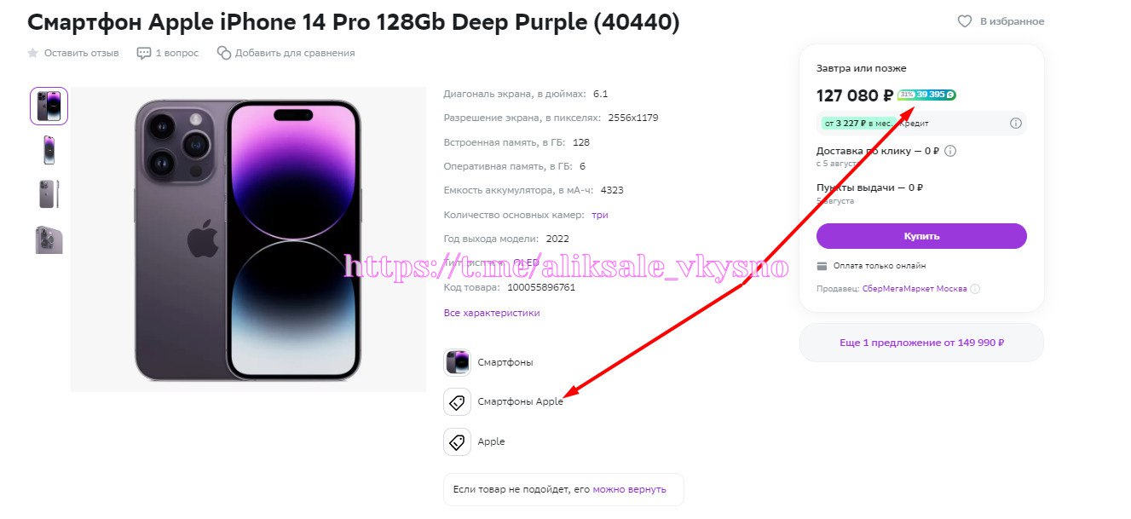Click the star icon beside Оставить отзыв
This screenshot has height=519, width=1131.
point(33,53)
